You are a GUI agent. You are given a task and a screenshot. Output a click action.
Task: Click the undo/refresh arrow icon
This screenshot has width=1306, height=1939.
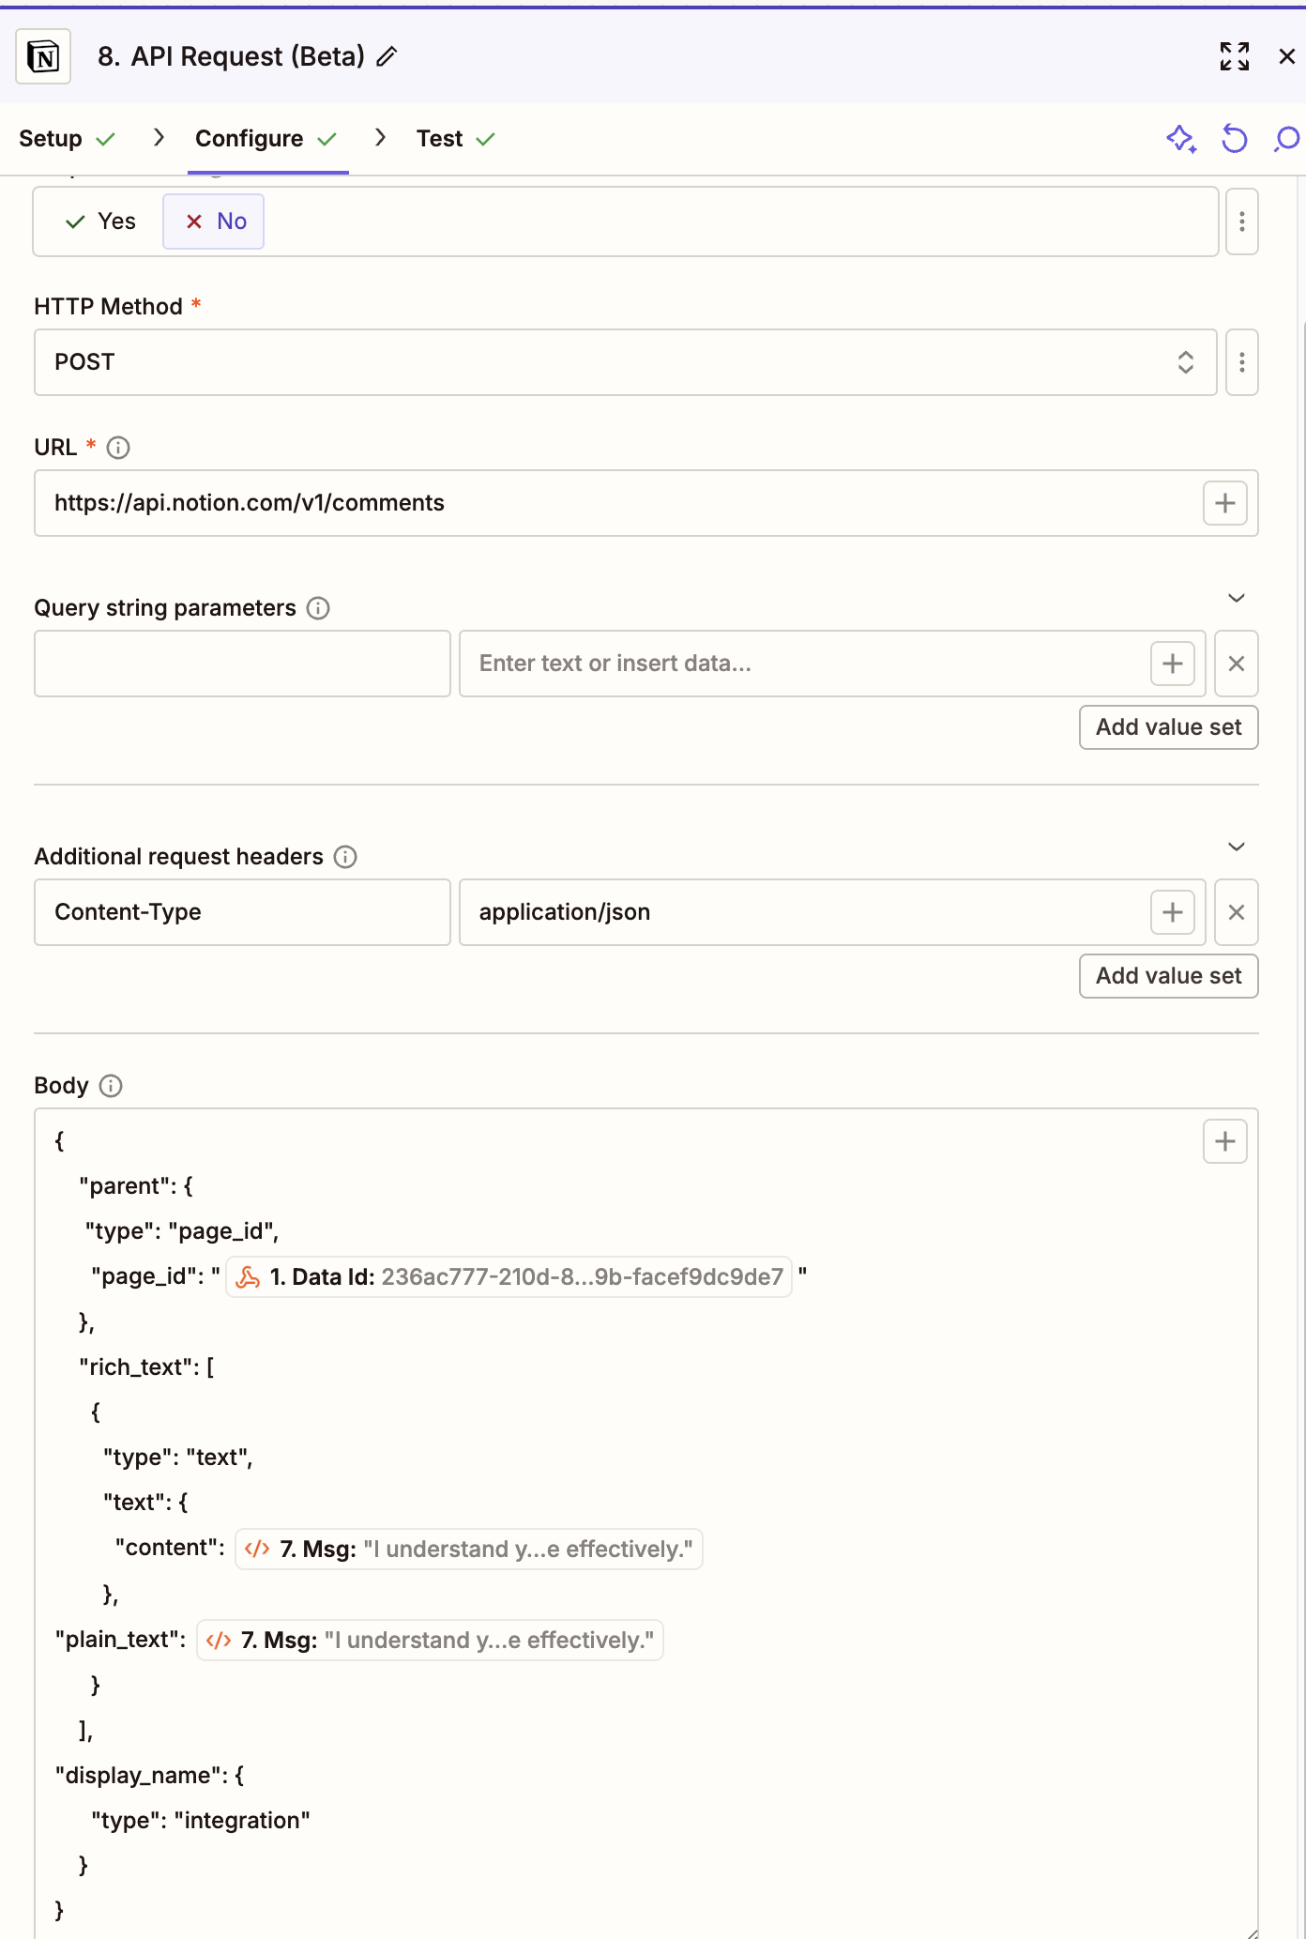[x=1234, y=139]
